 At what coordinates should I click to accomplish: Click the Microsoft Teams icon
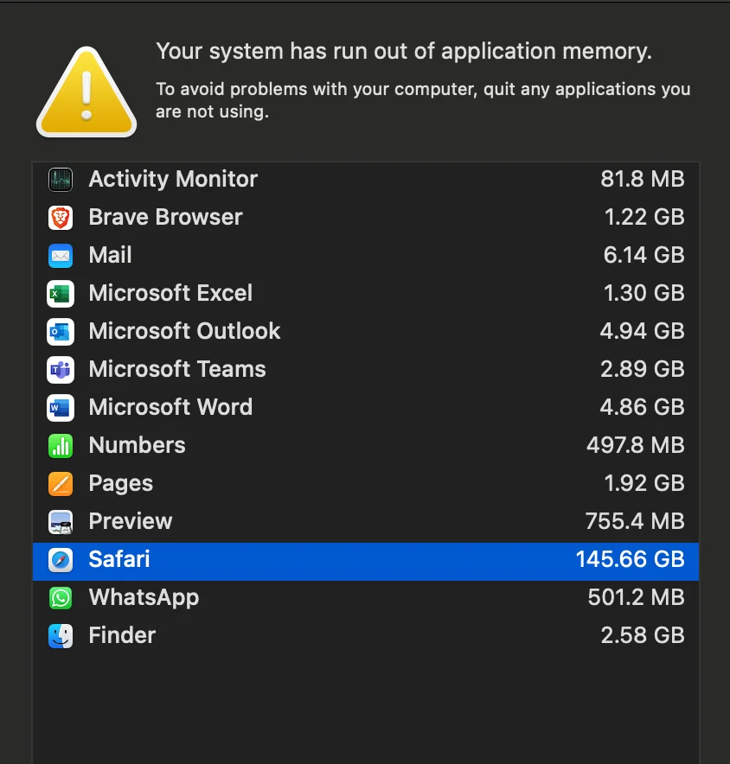pyautogui.click(x=61, y=369)
